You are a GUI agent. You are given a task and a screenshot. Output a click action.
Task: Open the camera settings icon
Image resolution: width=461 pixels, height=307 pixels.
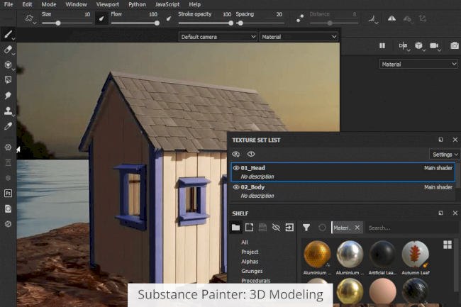click(434, 45)
